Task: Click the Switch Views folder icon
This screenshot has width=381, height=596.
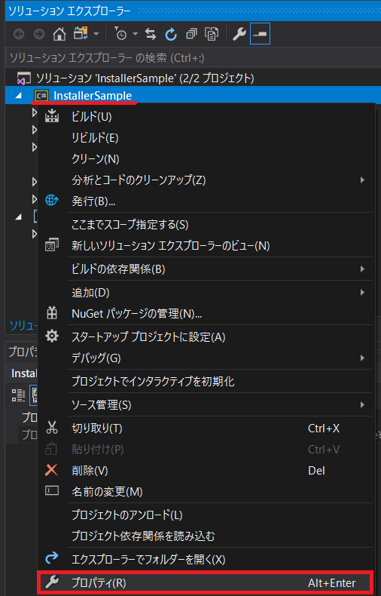Action: point(81,33)
